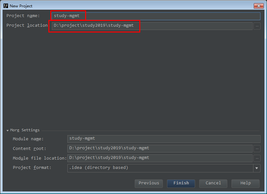Collapse the More Settings section

[7, 131]
